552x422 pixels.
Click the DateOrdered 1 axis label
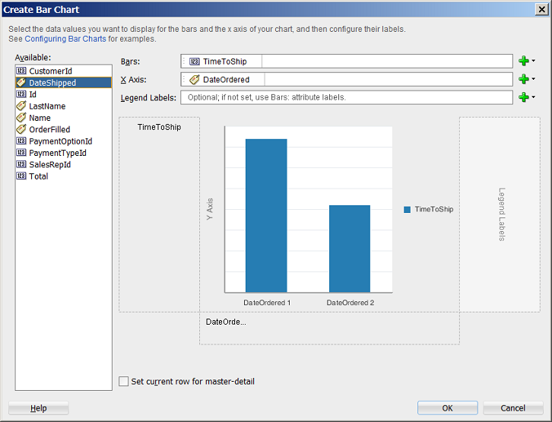coord(267,303)
